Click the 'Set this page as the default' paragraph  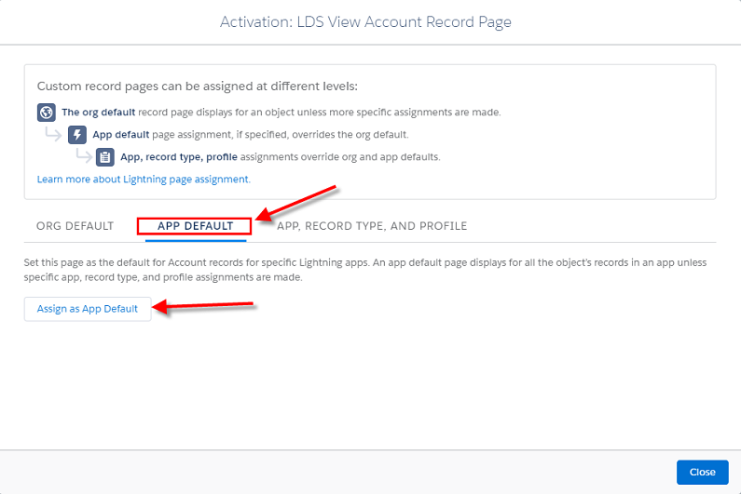364,270
